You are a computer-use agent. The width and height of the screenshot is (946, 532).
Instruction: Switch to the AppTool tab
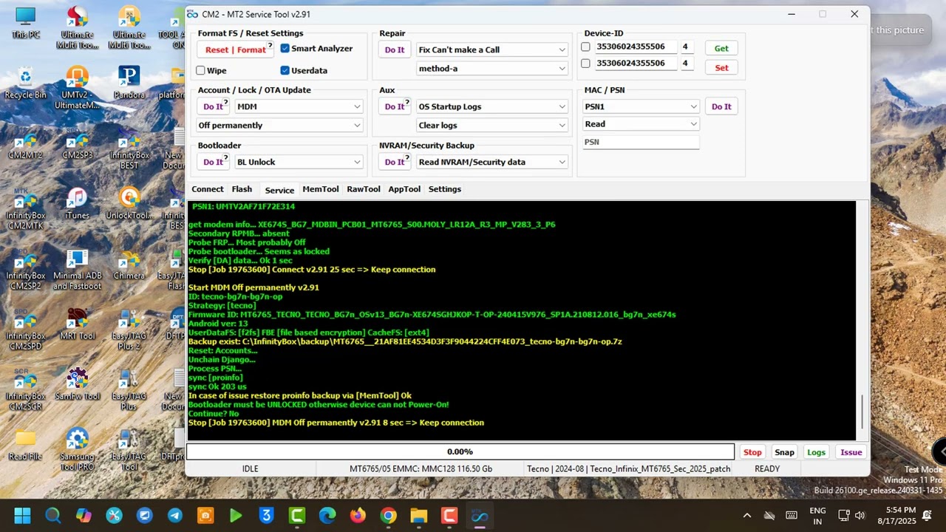(x=404, y=189)
